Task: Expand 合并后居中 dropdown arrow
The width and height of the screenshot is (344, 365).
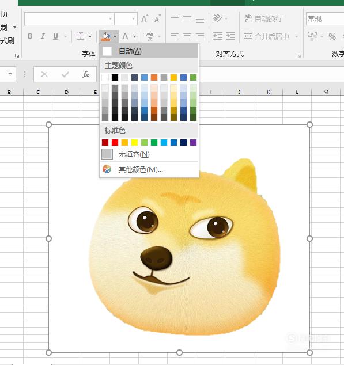Action: point(296,36)
